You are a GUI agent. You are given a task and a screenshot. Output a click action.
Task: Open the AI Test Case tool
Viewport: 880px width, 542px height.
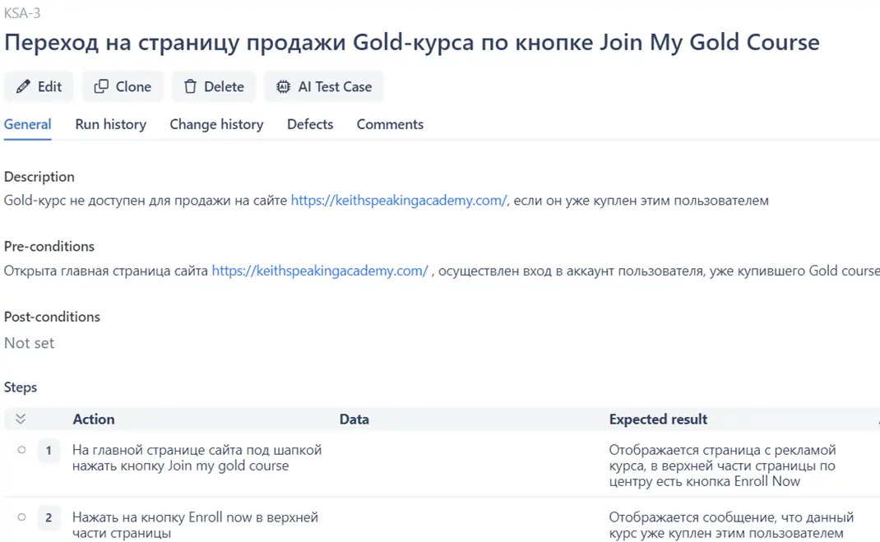(x=323, y=86)
